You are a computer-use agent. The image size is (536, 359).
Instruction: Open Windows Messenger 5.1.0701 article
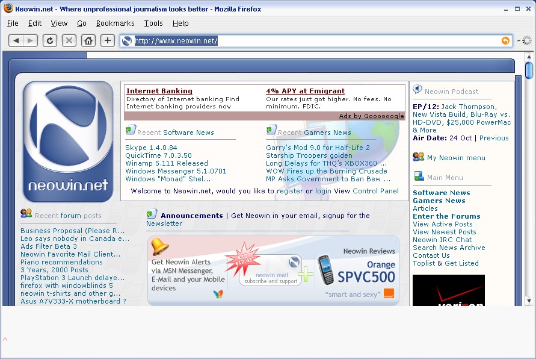point(176,171)
